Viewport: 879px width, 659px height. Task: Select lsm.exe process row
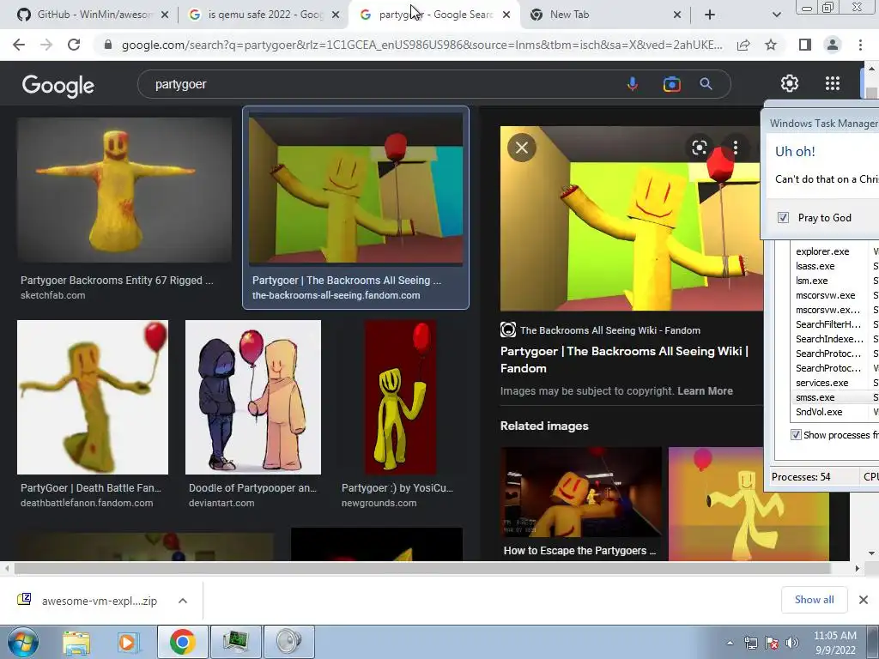834,281
